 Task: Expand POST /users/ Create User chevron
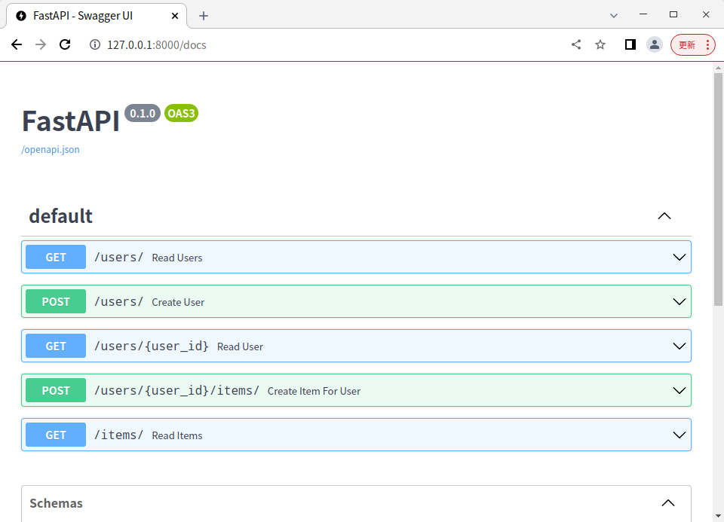679,302
